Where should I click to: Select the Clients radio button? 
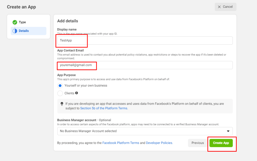60,93
